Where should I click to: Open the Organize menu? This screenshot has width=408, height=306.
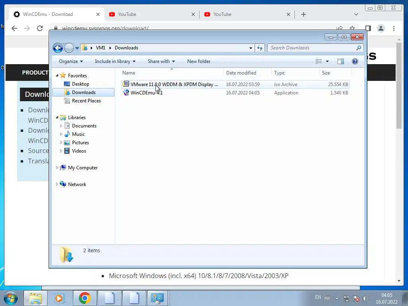(x=71, y=61)
